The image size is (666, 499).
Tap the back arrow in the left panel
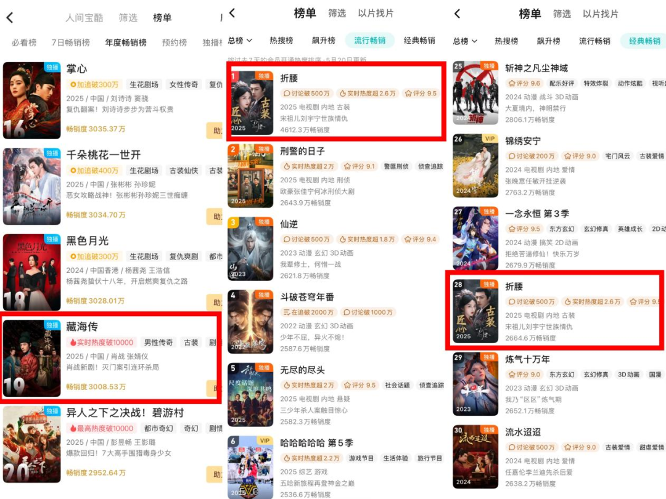click(10, 17)
